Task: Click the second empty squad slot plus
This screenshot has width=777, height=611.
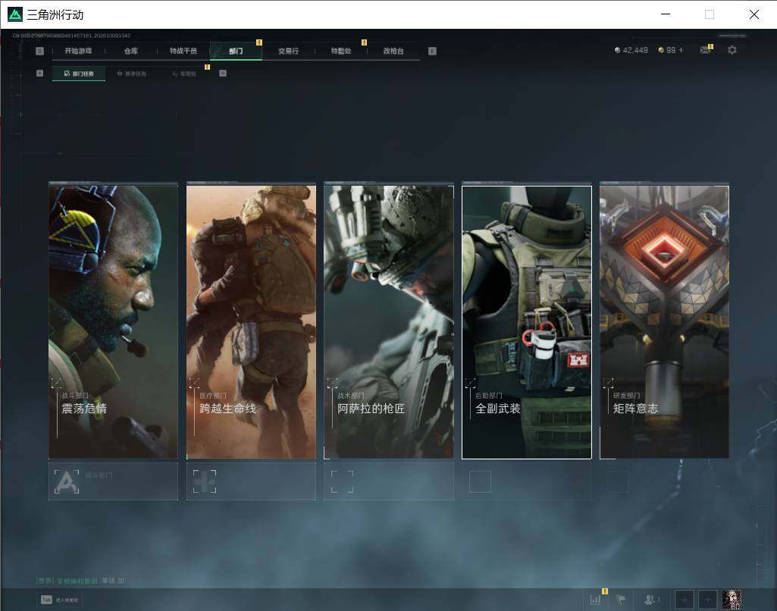Action: coord(707,600)
